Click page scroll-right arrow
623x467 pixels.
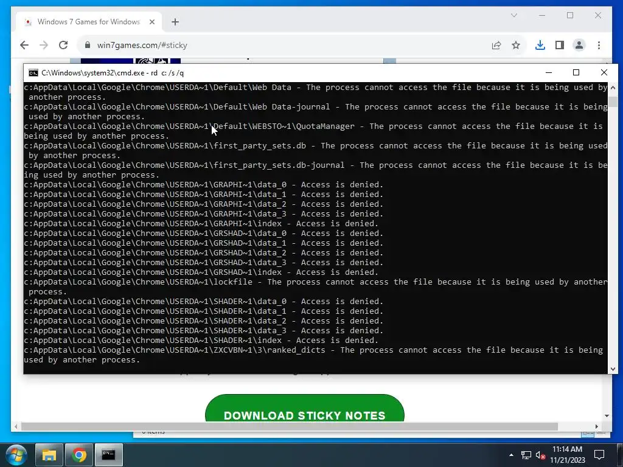coord(597,426)
